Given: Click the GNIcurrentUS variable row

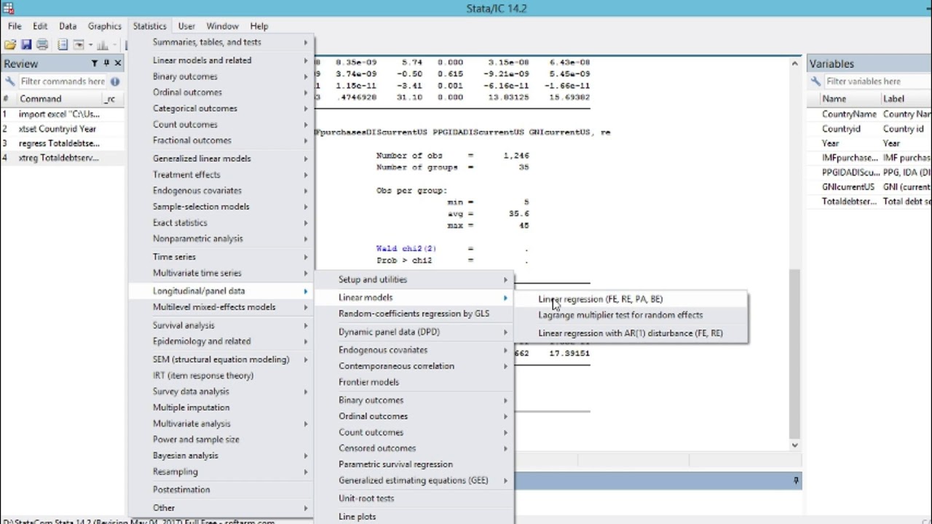Looking at the screenshot, I should click(869, 187).
